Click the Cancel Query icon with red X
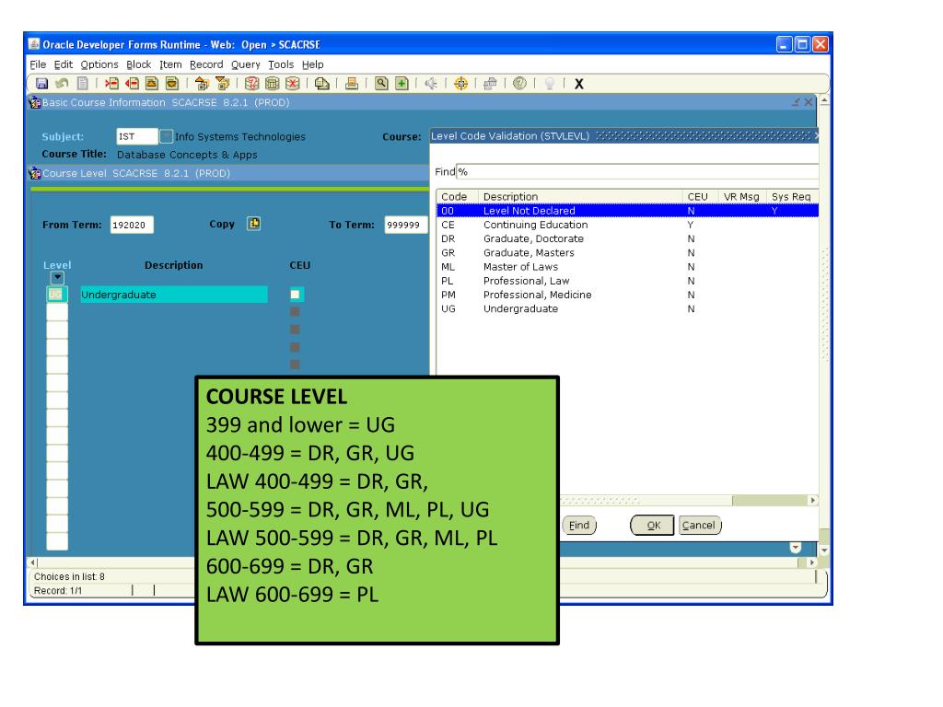 tap(293, 84)
